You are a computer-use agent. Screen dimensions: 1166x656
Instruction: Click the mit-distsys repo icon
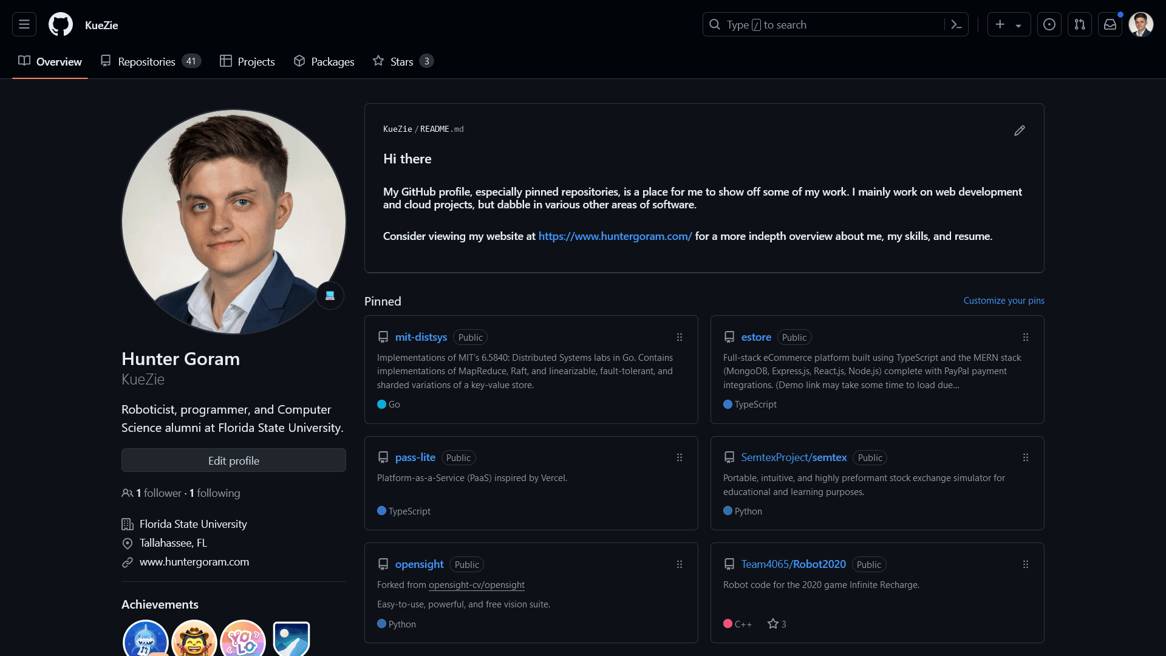383,337
